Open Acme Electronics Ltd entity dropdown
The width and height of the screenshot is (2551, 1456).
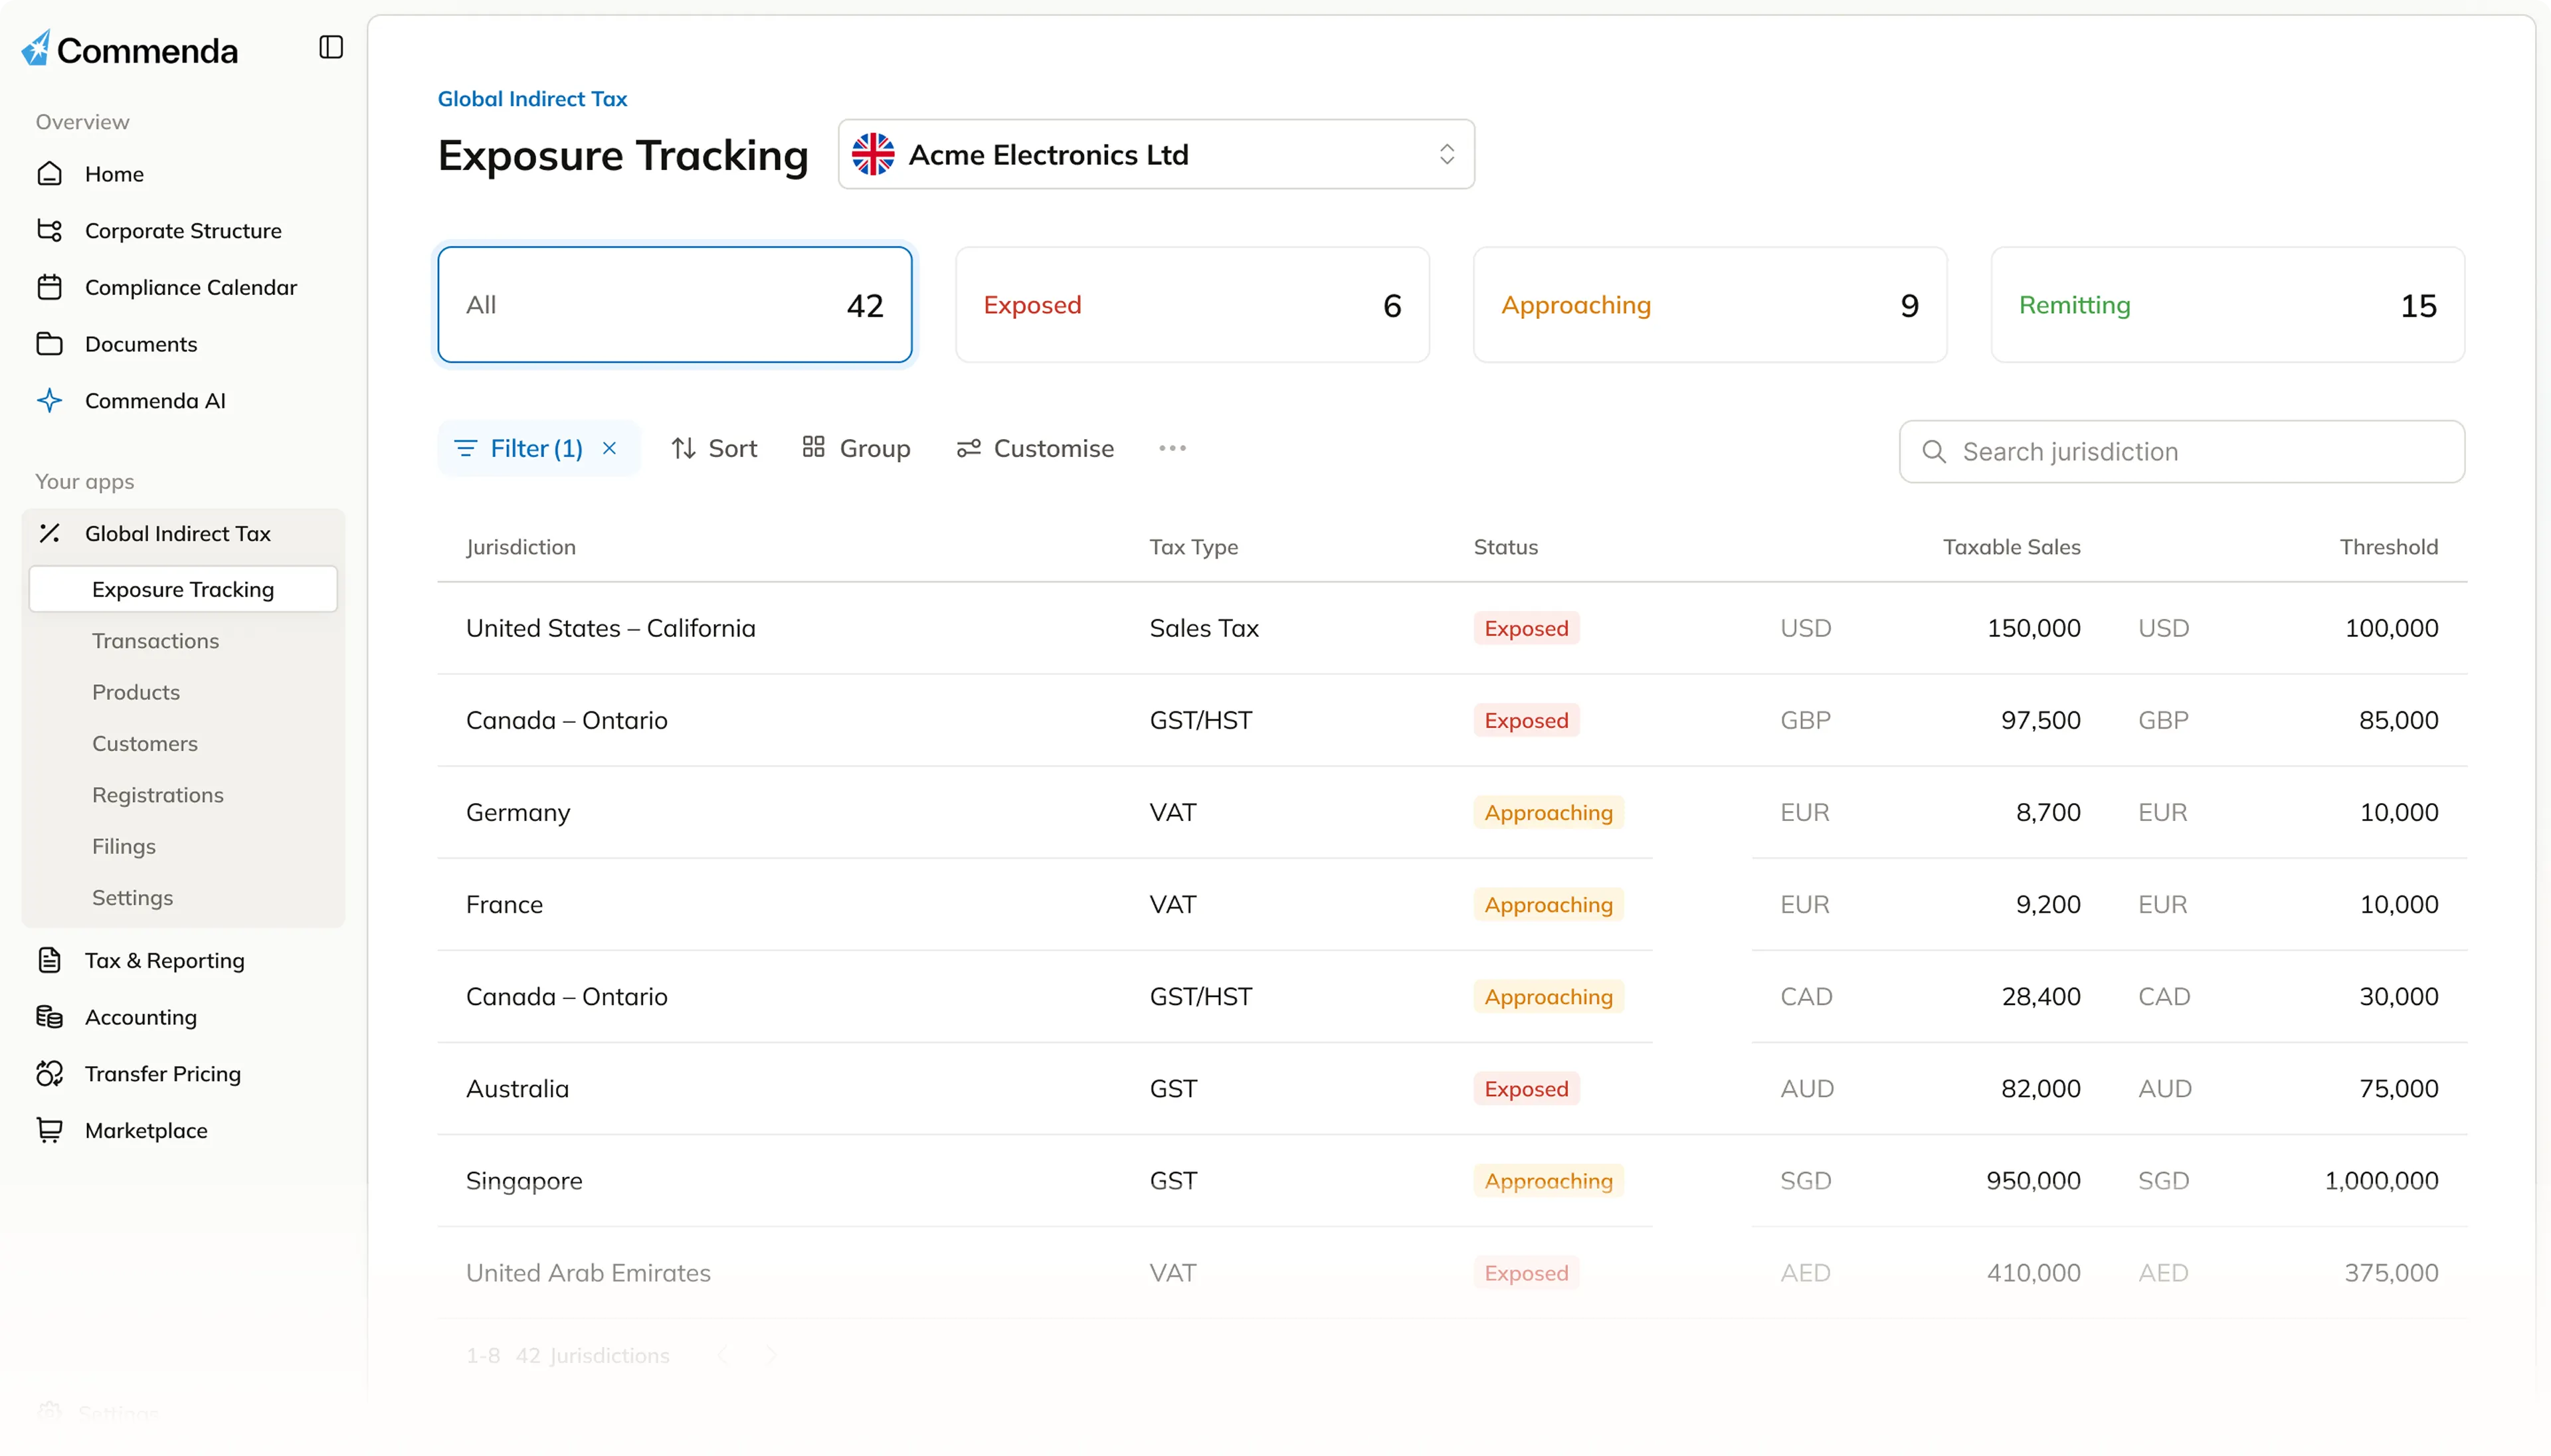pyautogui.click(x=1156, y=155)
